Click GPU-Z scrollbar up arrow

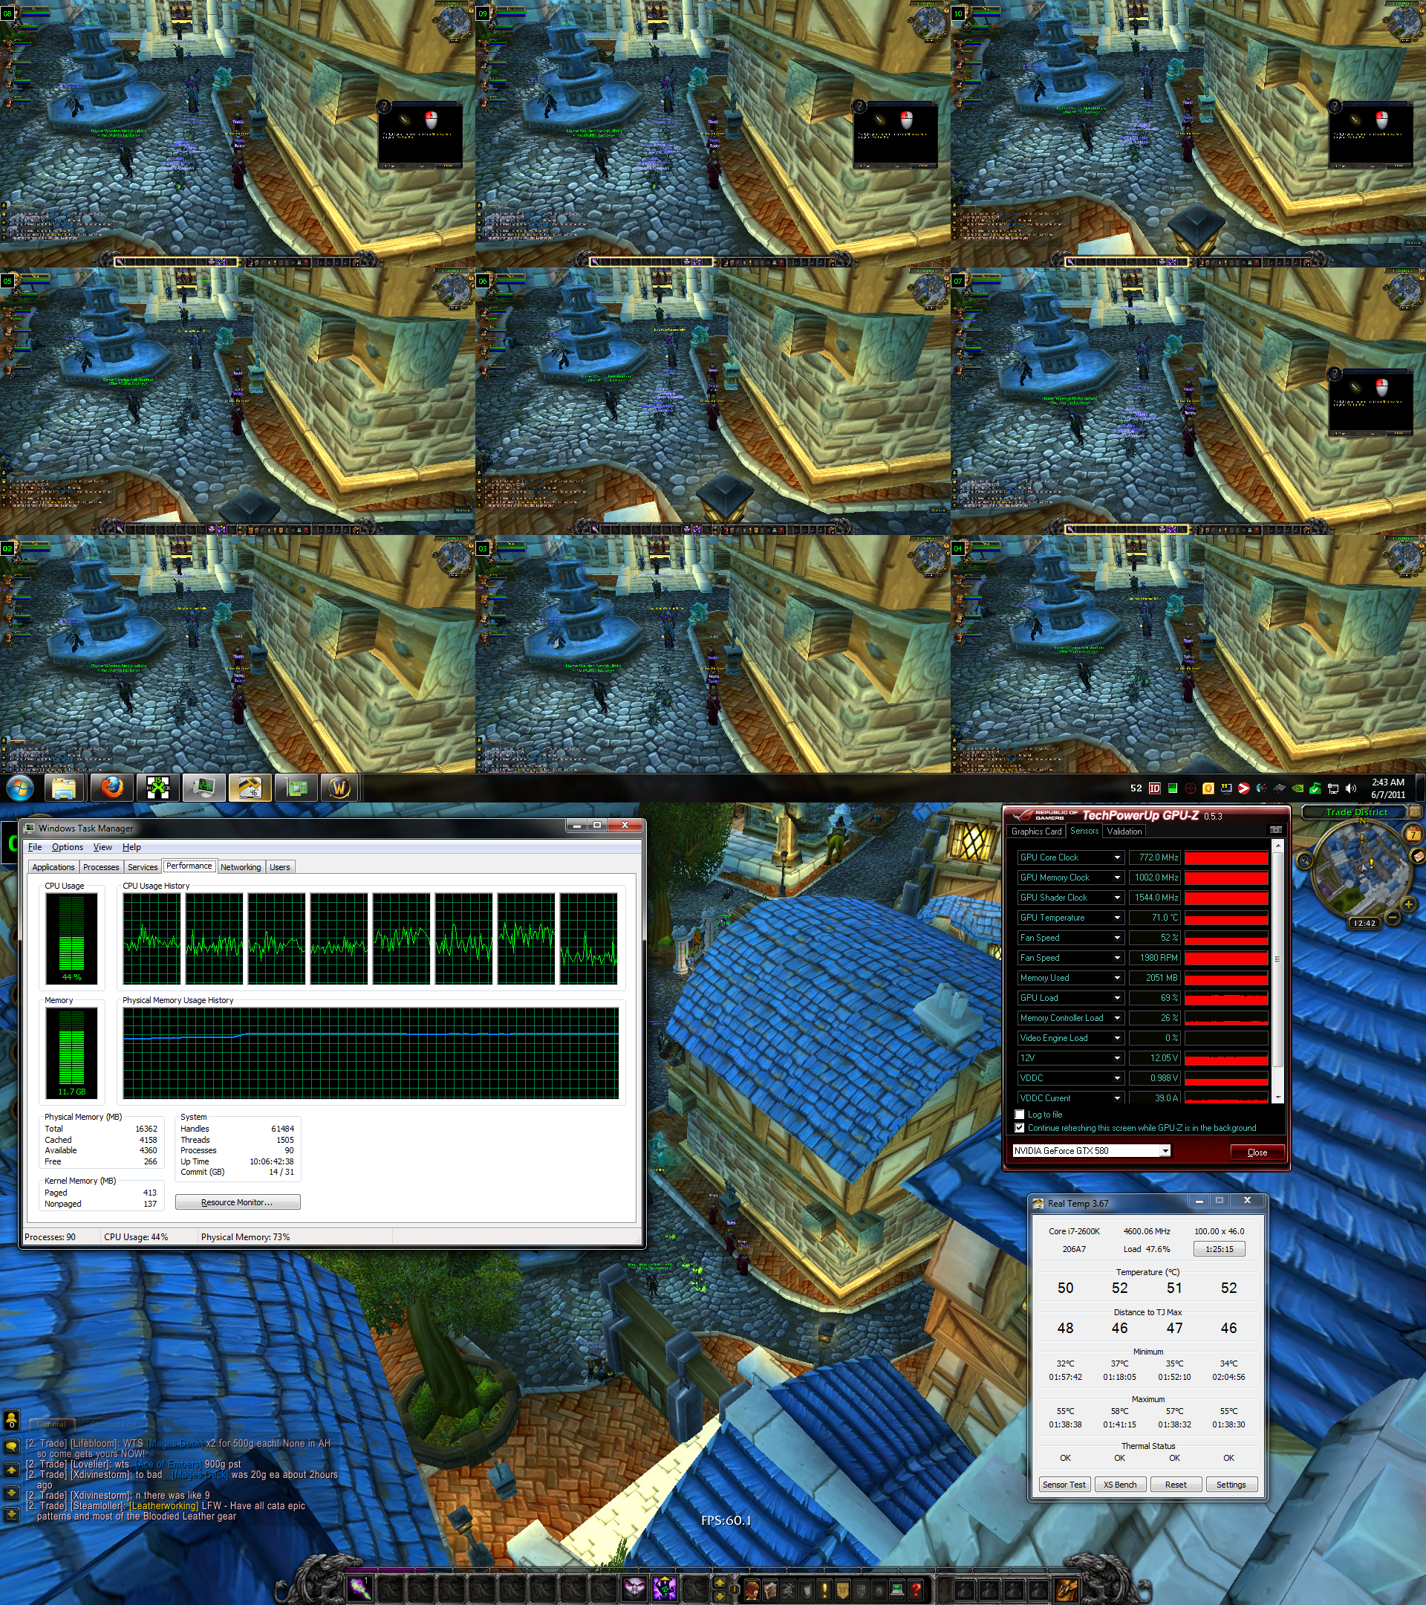click(x=1277, y=845)
